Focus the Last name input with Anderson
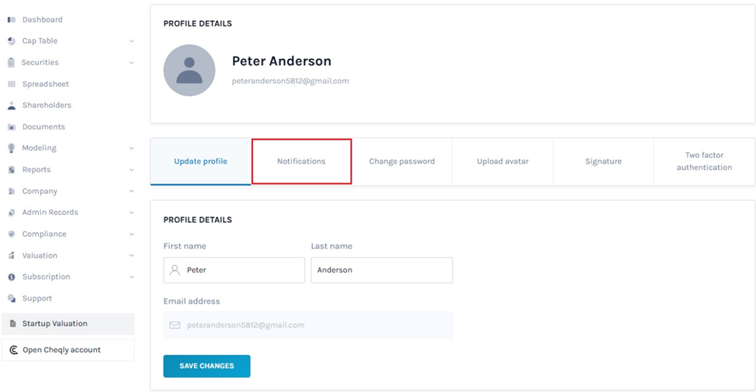This screenshot has height=392, width=756. point(382,270)
